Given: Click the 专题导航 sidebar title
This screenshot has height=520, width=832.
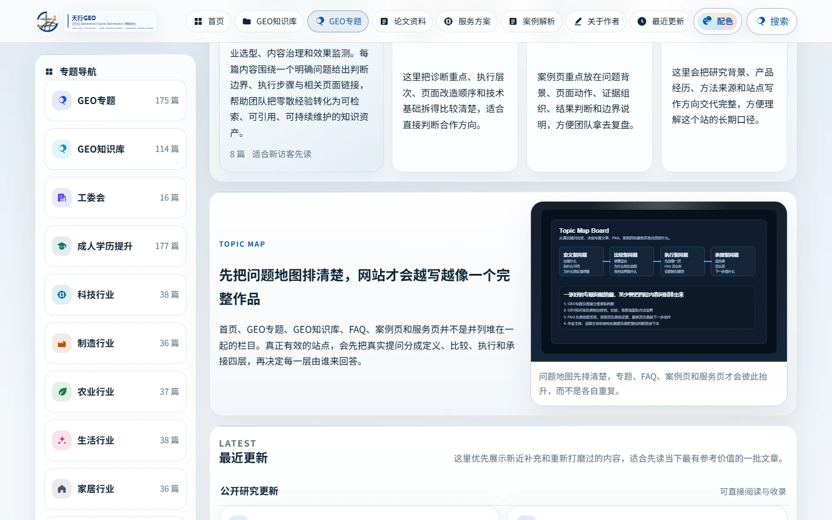Looking at the screenshot, I should tap(78, 72).
